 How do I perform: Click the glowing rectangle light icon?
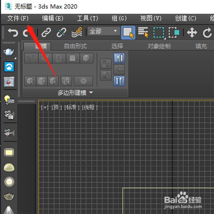tap(9, 152)
